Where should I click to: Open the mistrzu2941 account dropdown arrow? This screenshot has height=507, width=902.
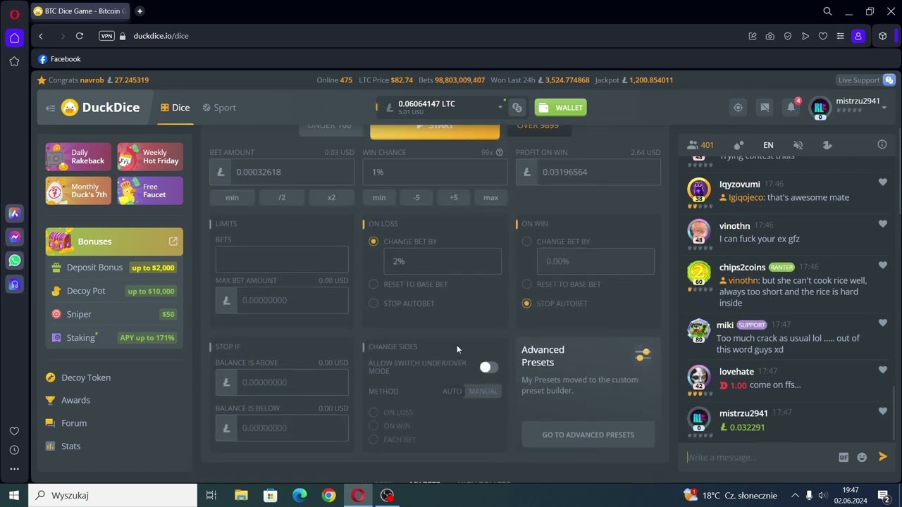884,108
